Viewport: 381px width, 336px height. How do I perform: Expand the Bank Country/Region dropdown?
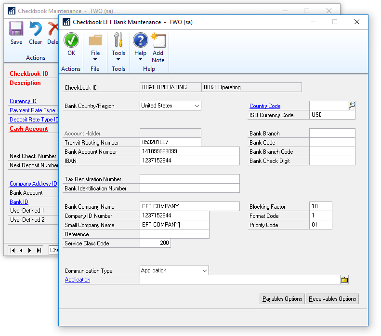(x=197, y=106)
